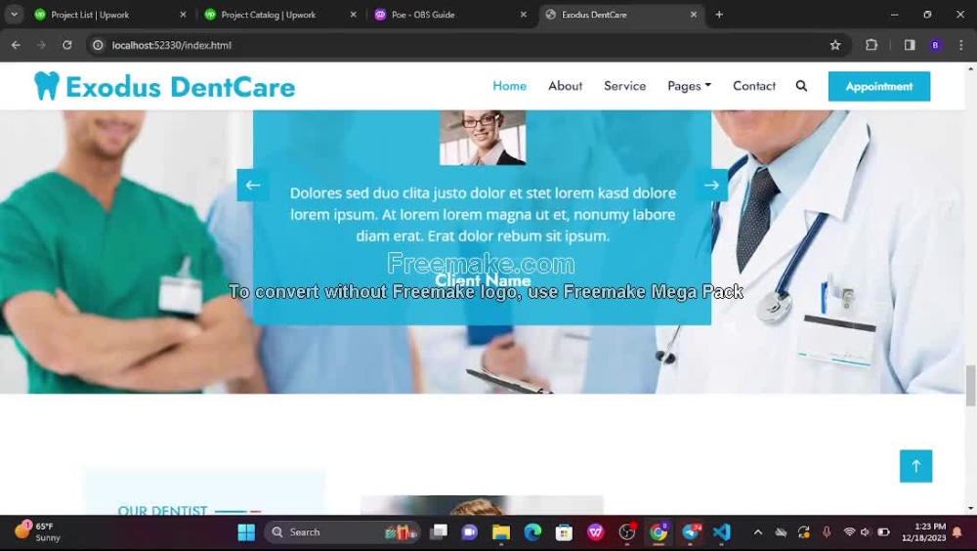This screenshot has width=977, height=551.
Task: Click the testimonial client photo
Action: (483, 138)
